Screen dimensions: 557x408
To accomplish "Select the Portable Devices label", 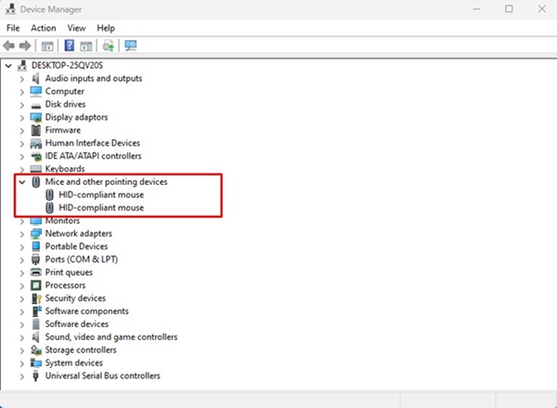I will 76,246.
